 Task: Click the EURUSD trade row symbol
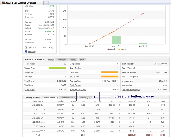60,109
